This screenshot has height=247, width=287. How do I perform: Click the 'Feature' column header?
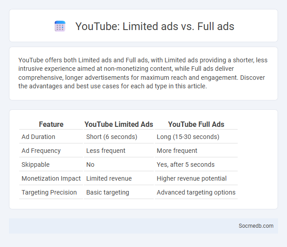click(51, 124)
